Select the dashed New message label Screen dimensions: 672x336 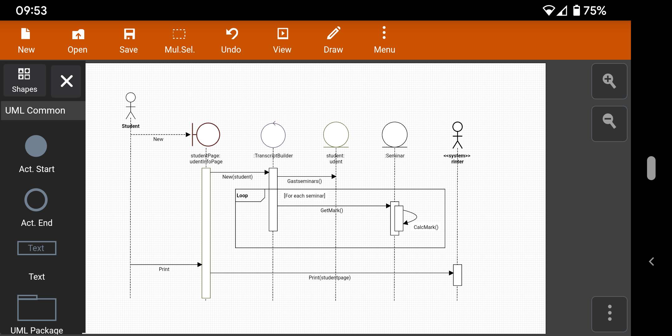pyautogui.click(x=158, y=139)
